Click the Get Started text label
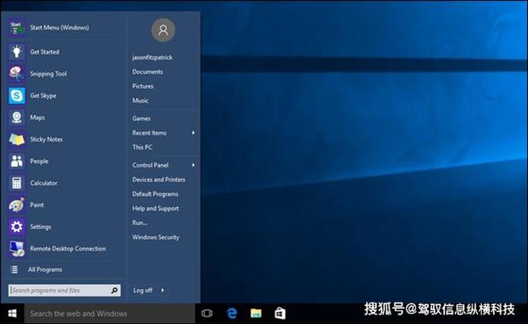528x324 pixels. pyautogui.click(x=44, y=52)
